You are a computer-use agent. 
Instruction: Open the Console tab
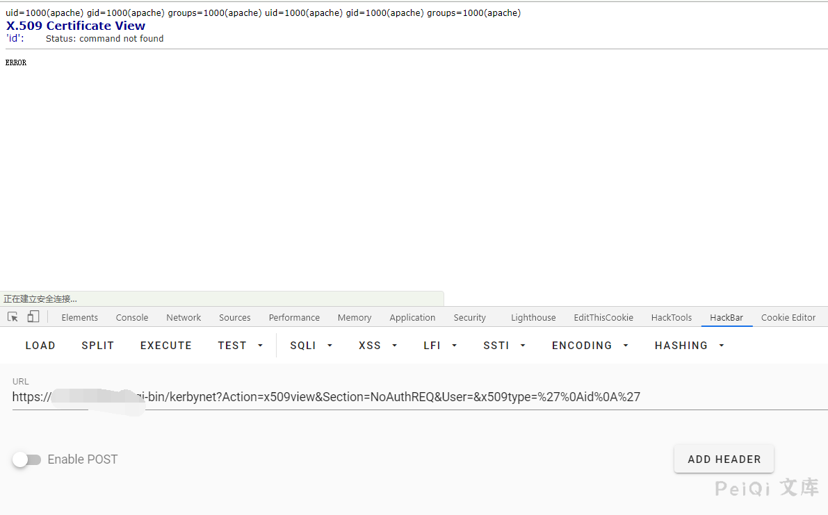click(132, 318)
